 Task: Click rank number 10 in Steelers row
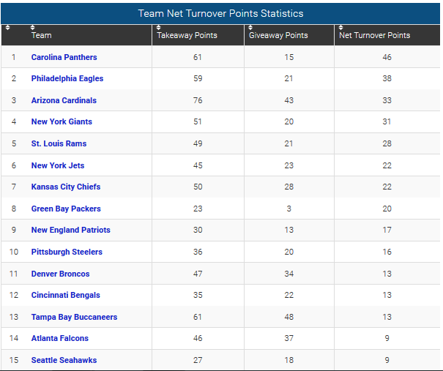[x=14, y=252]
